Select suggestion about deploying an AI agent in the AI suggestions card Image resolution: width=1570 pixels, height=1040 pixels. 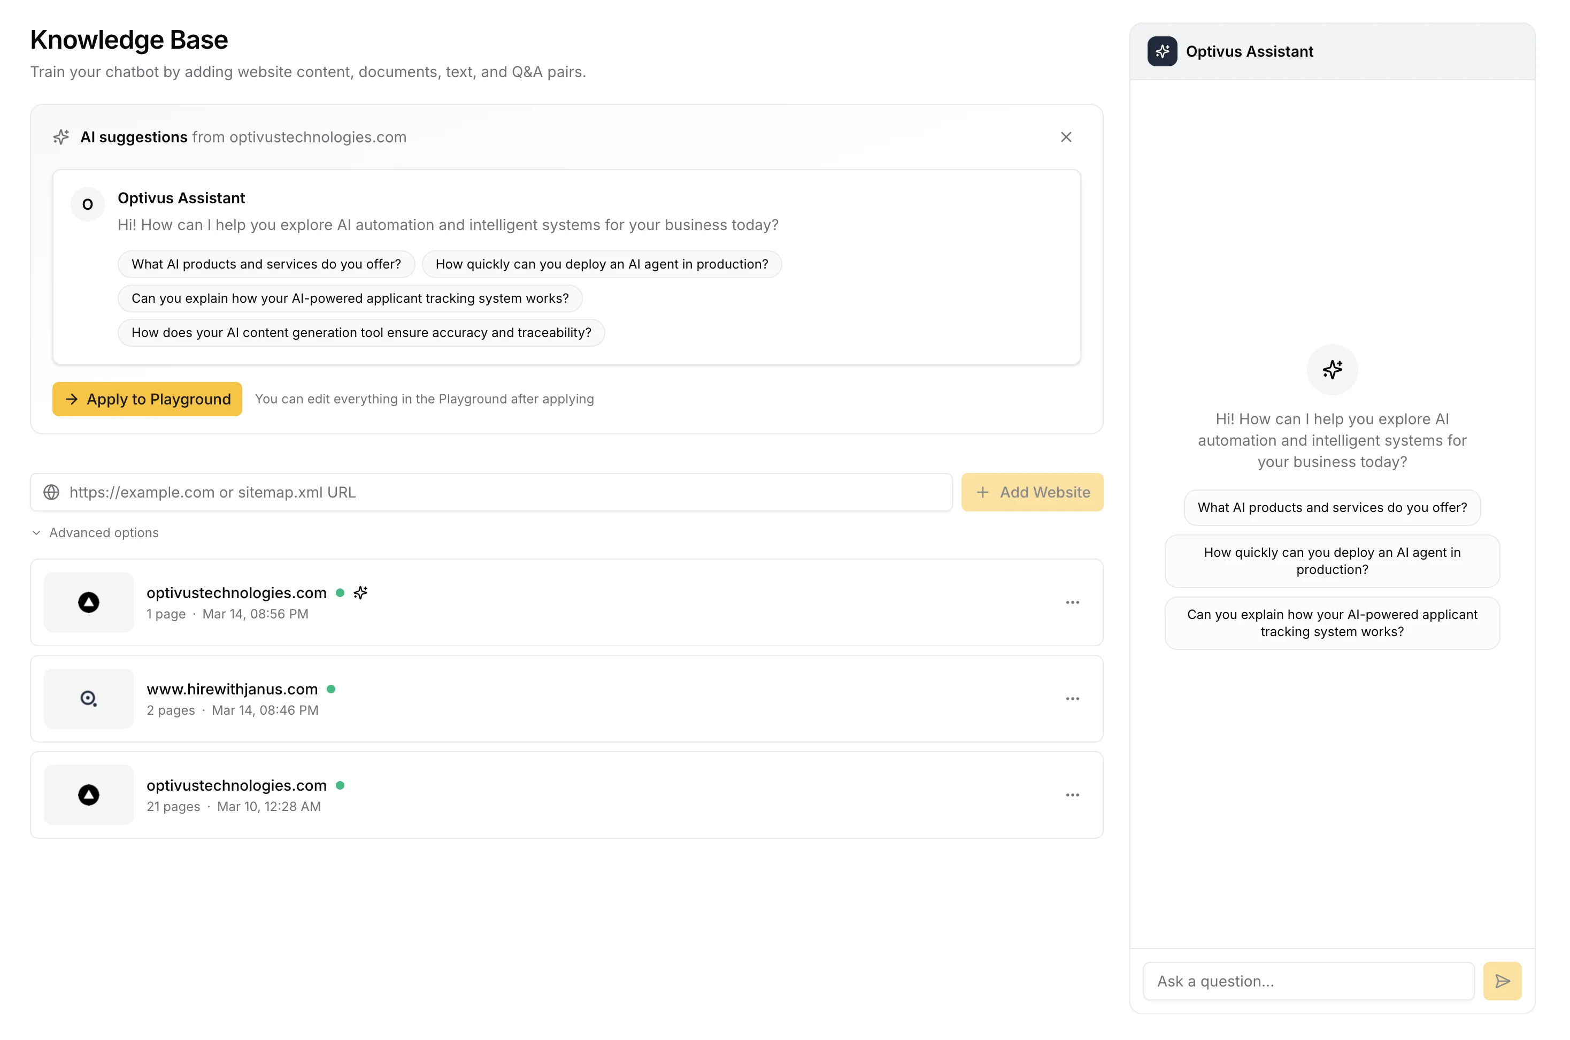tap(602, 264)
